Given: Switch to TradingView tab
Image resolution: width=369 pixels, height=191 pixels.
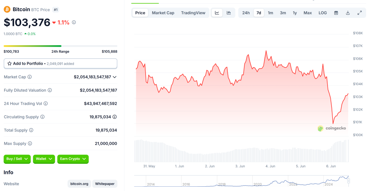Looking at the screenshot, I should (x=193, y=13).
